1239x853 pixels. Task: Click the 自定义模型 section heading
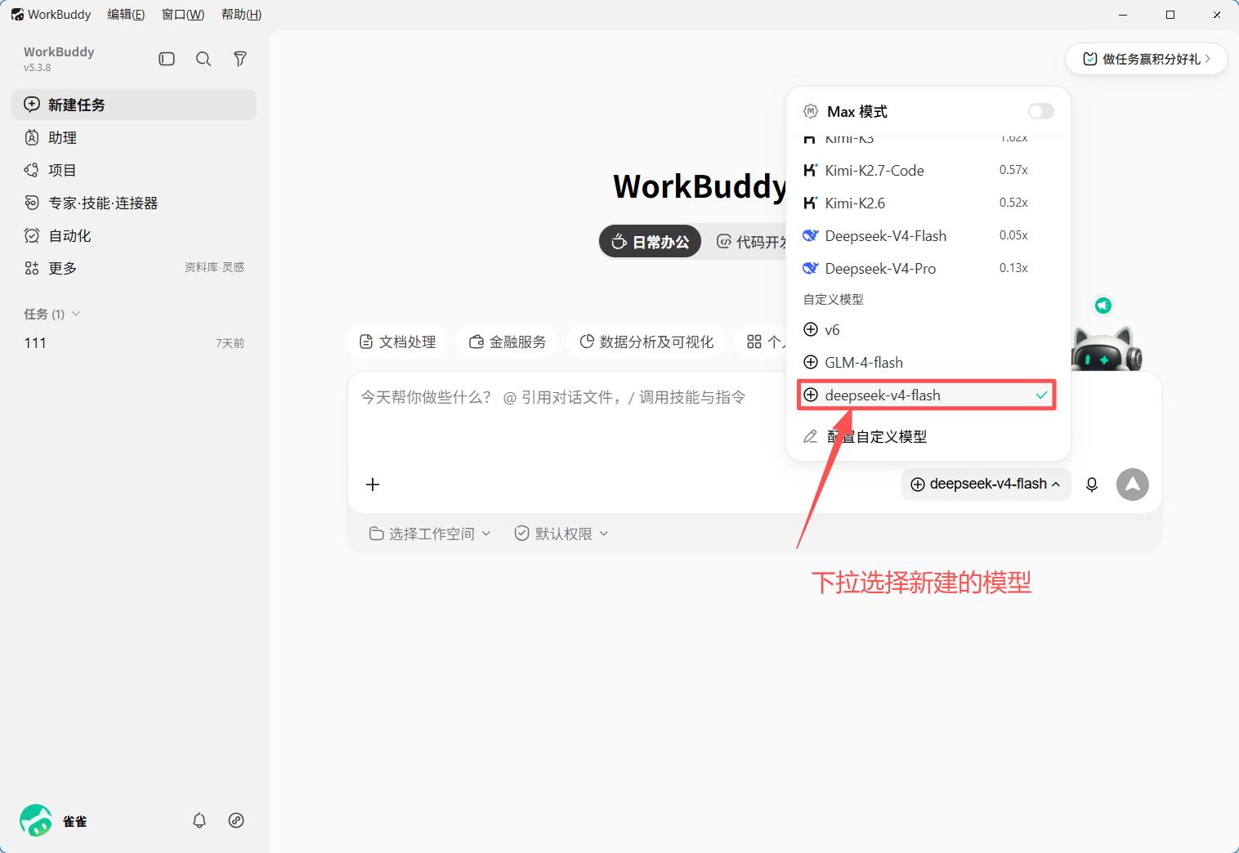[x=833, y=299]
